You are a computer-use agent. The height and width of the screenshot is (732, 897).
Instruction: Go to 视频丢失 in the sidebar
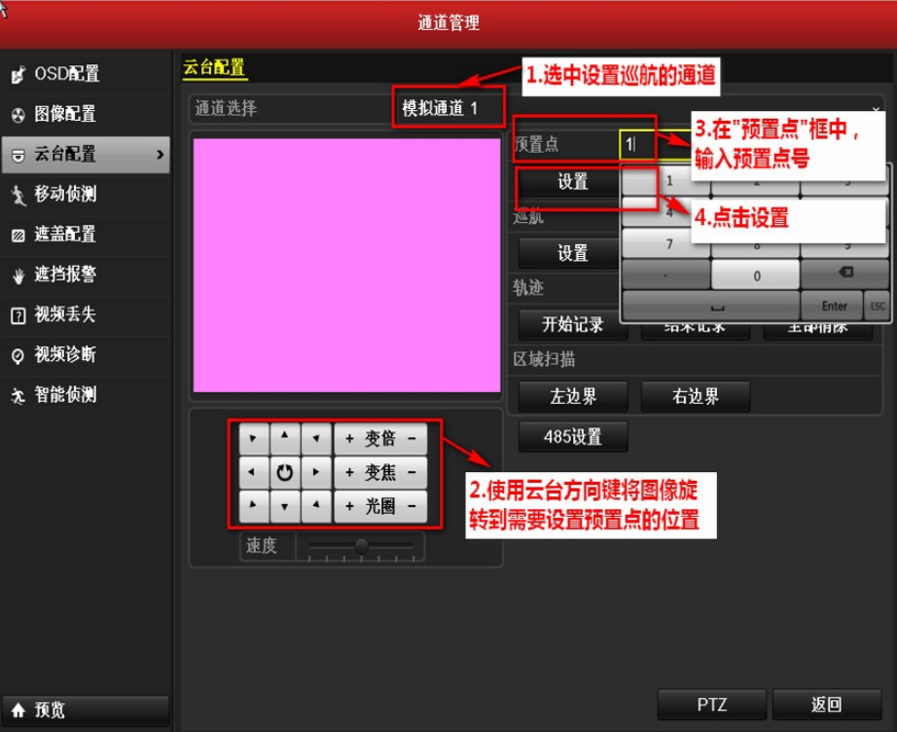[86, 314]
